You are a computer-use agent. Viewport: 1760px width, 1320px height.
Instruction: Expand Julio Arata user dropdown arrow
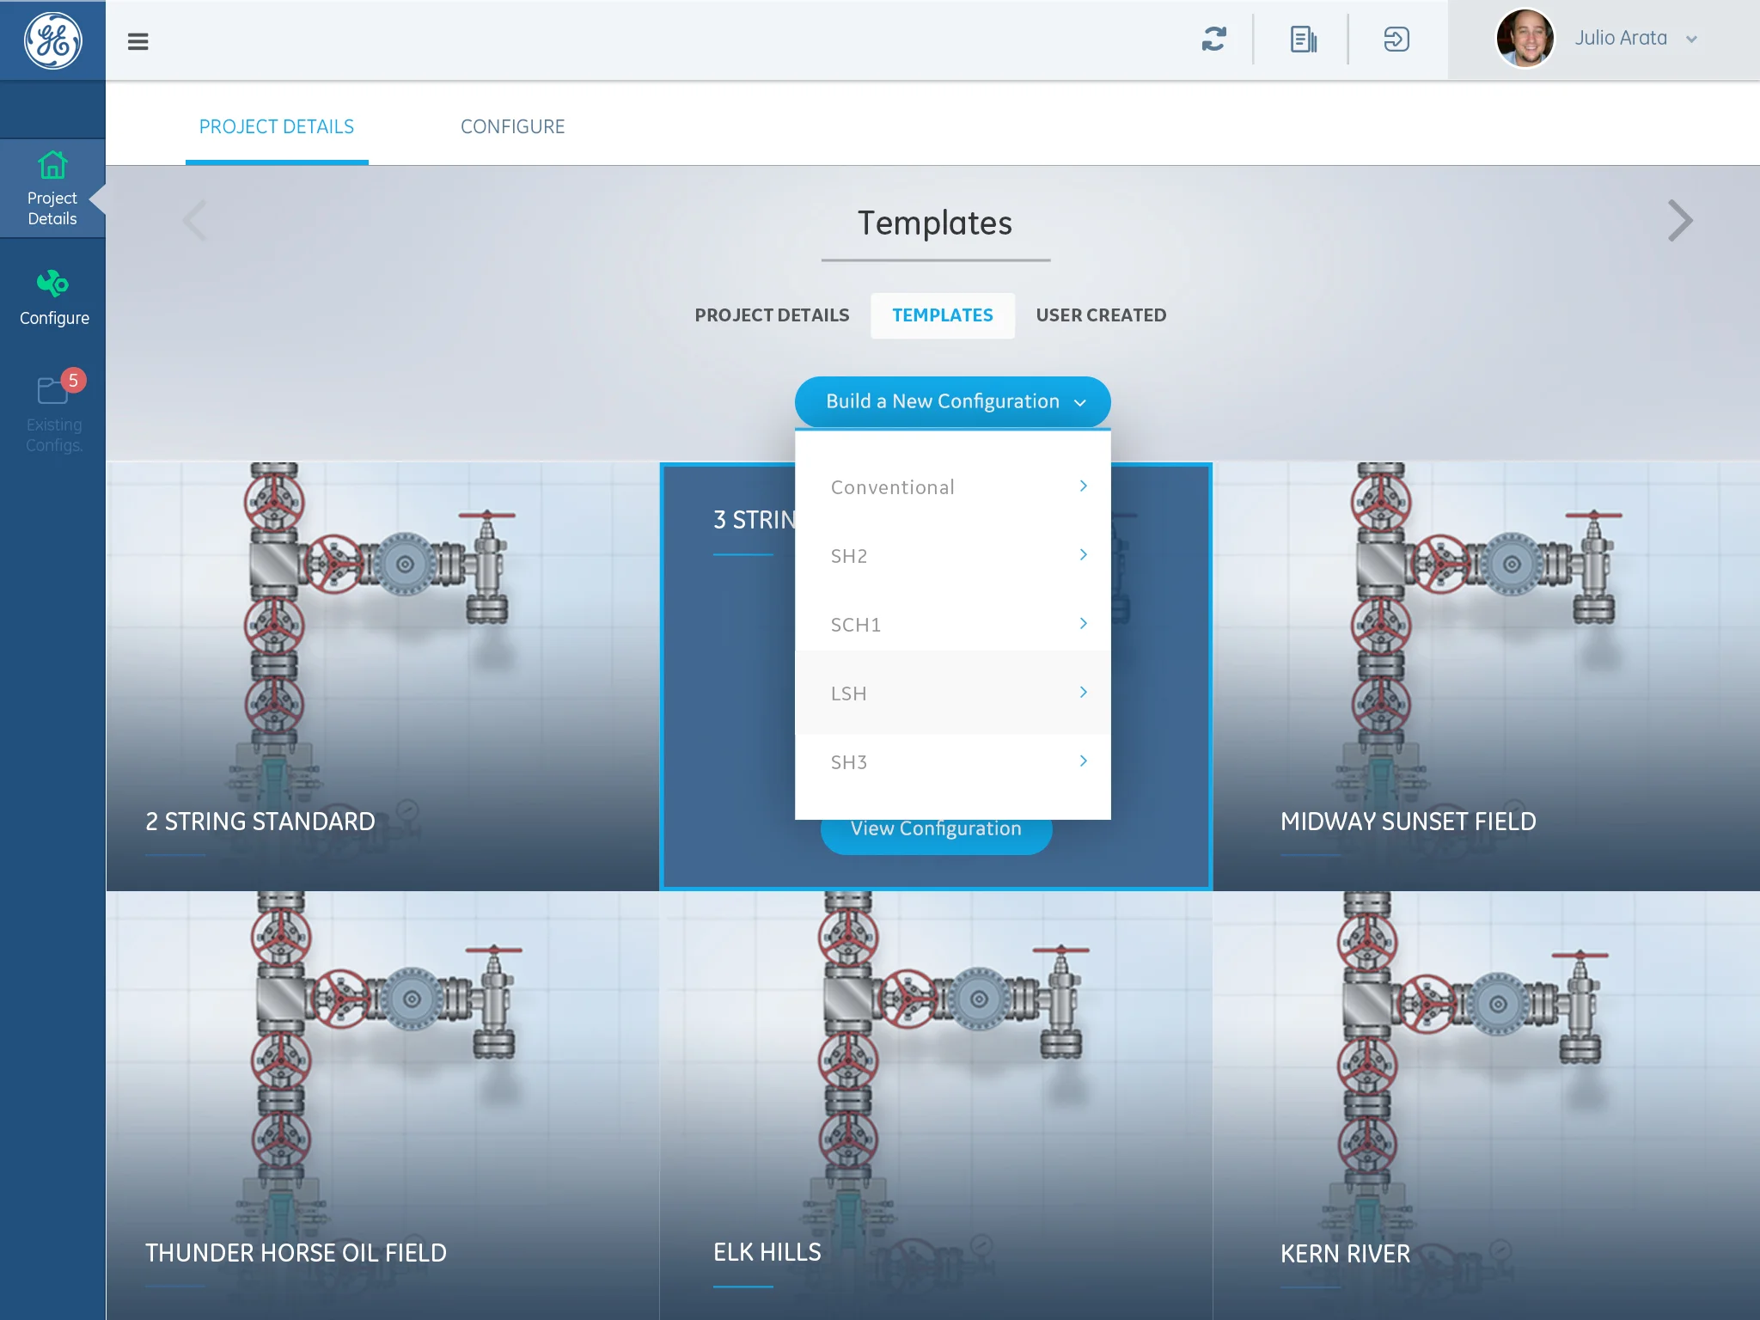(x=1691, y=40)
